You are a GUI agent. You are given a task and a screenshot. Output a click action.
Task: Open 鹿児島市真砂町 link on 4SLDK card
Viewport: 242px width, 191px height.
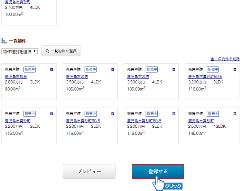click(x=201, y=121)
